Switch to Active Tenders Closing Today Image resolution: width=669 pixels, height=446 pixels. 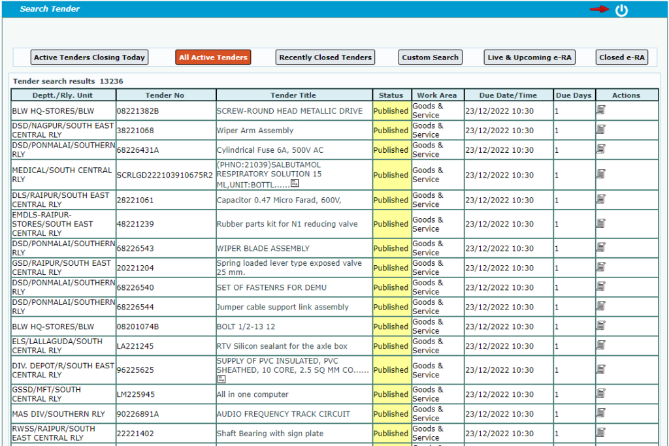click(90, 57)
